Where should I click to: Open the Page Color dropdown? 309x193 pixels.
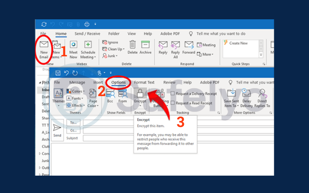(93, 98)
